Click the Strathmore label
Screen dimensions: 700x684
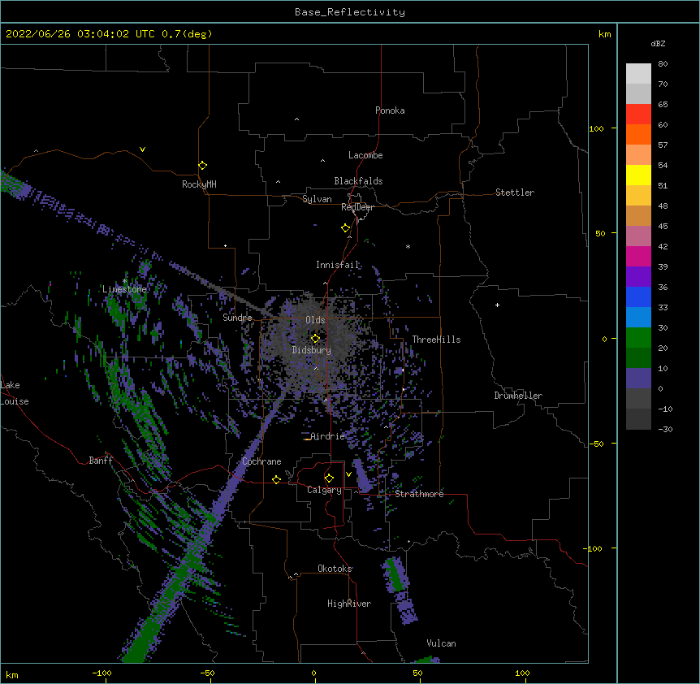click(x=419, y=494)
